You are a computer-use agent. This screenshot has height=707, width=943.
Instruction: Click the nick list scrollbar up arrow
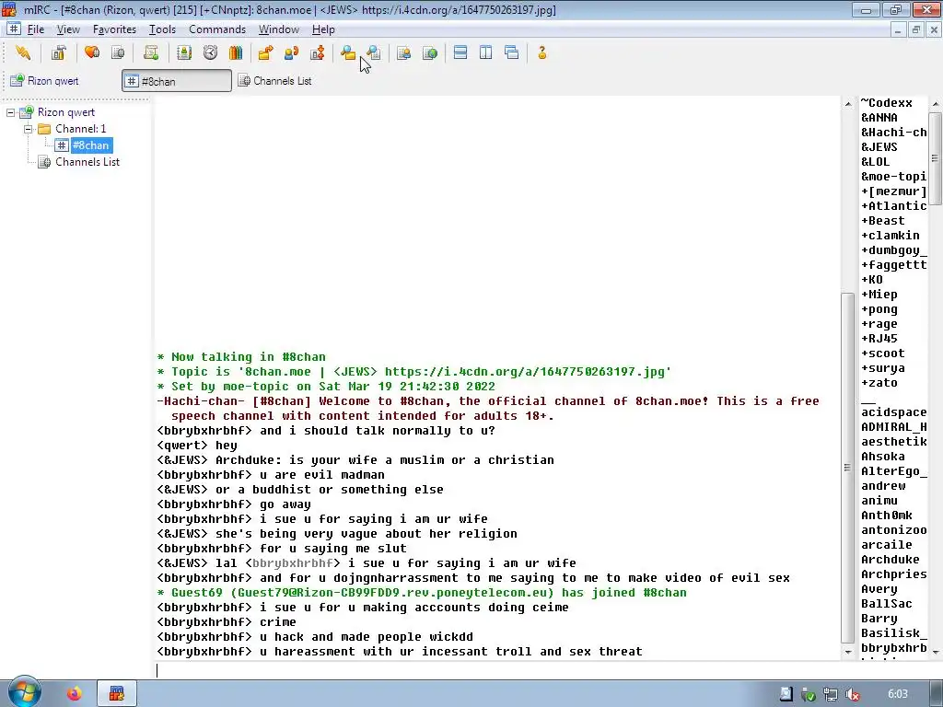[936, 104]
